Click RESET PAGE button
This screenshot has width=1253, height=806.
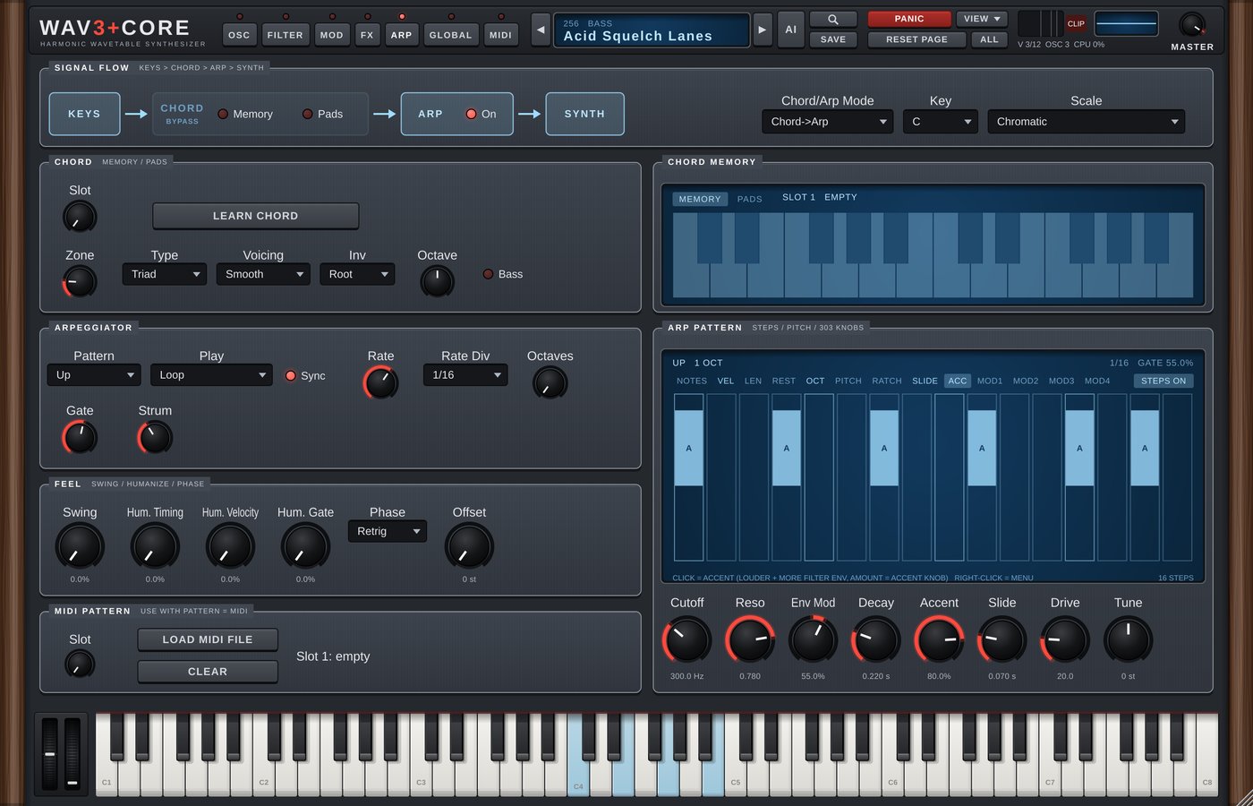tap(916, 39)
